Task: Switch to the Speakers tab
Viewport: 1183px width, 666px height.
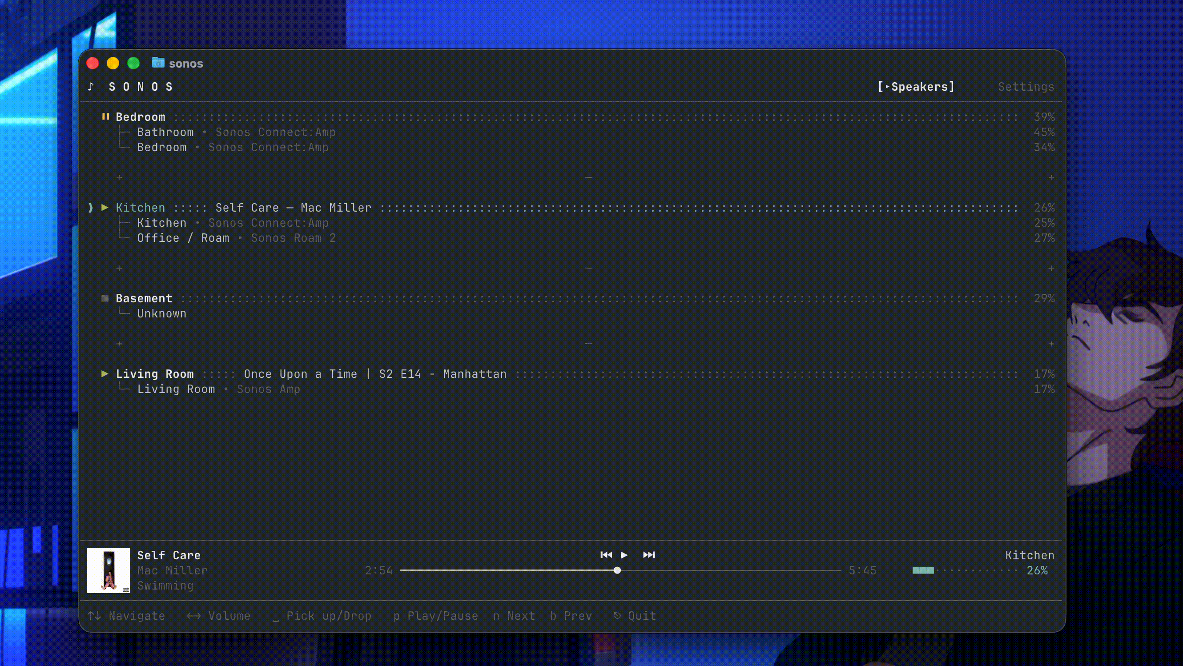Action: (916, 87)
